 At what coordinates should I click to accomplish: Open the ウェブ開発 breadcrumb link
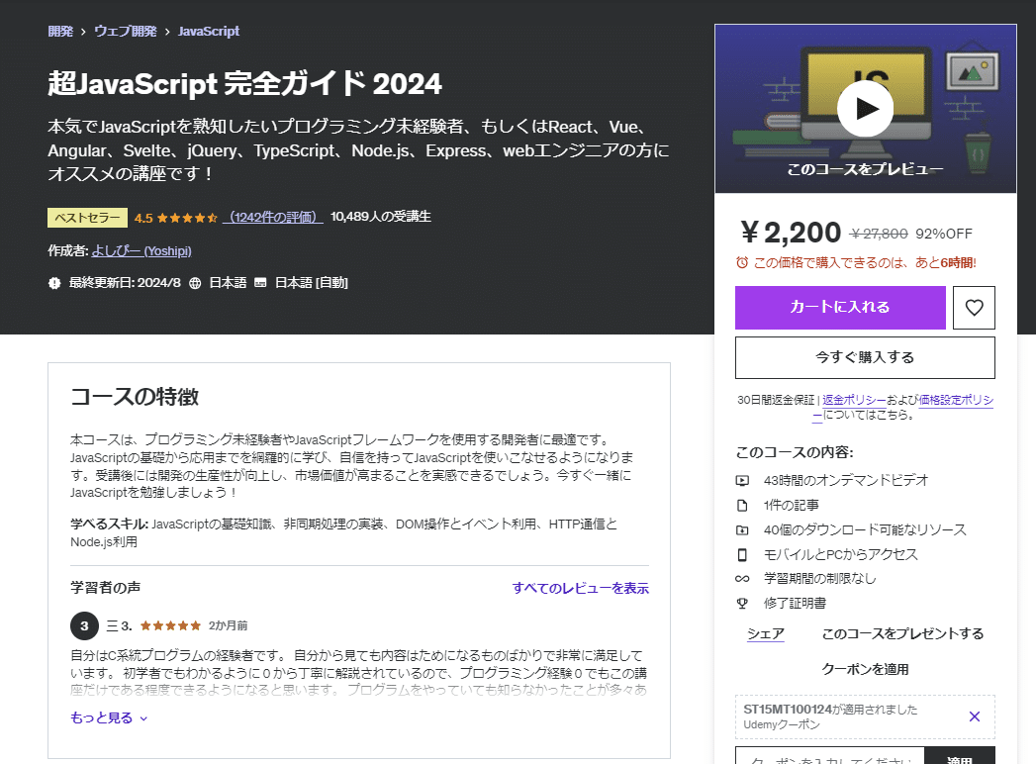coord(125,31)
